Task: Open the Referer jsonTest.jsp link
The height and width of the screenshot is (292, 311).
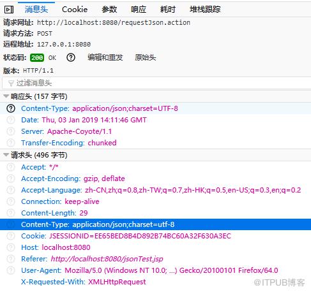Action: click(107, 259)
